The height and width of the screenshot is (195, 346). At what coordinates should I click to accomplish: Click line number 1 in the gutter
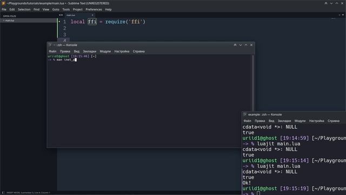64,22
